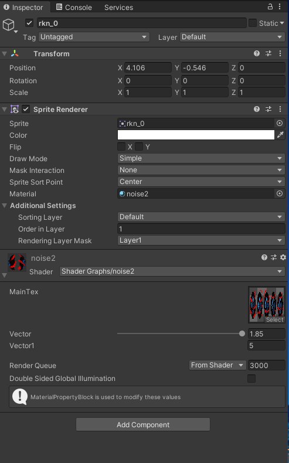
Task: Open Sprite Renderer three-dot menu
Action: click(280, 109)
